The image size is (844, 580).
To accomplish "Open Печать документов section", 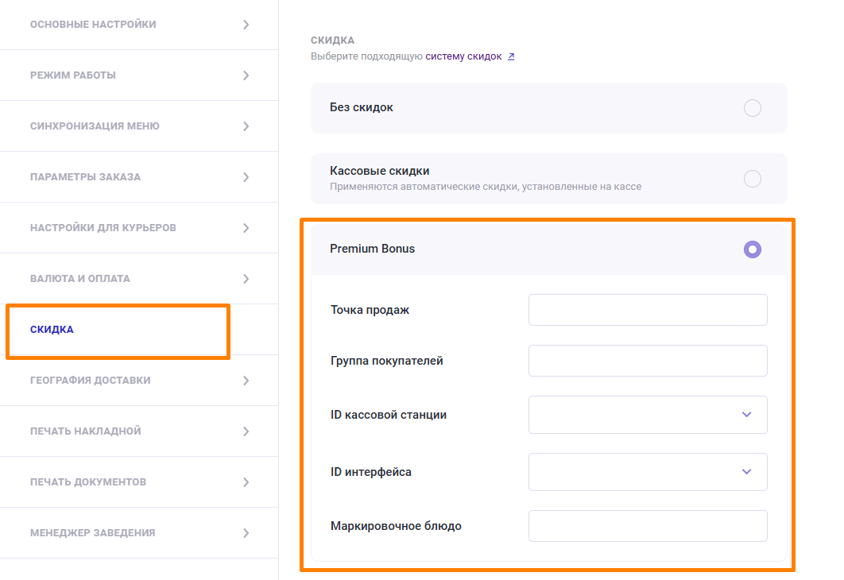I will (87, 482).
